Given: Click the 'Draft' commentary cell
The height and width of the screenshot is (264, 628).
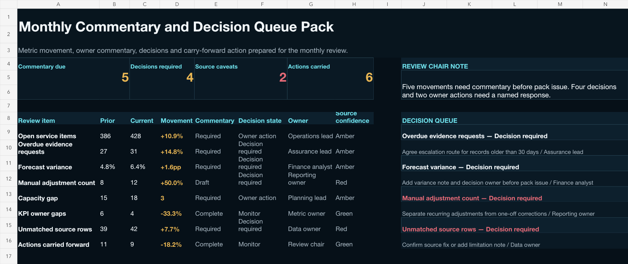Looking at the screenshot, I should point(202,182).
